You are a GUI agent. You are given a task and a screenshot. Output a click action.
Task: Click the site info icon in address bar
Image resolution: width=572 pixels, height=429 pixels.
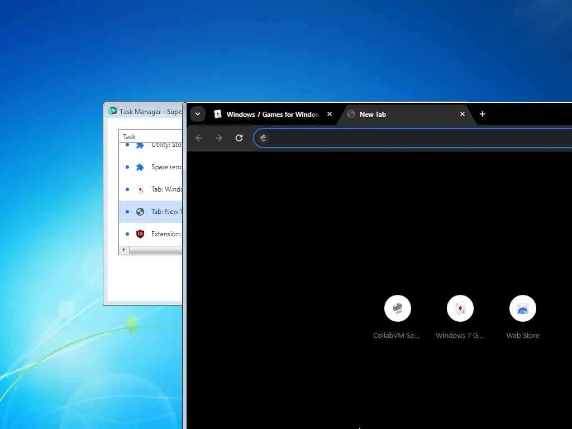(263, 138)
